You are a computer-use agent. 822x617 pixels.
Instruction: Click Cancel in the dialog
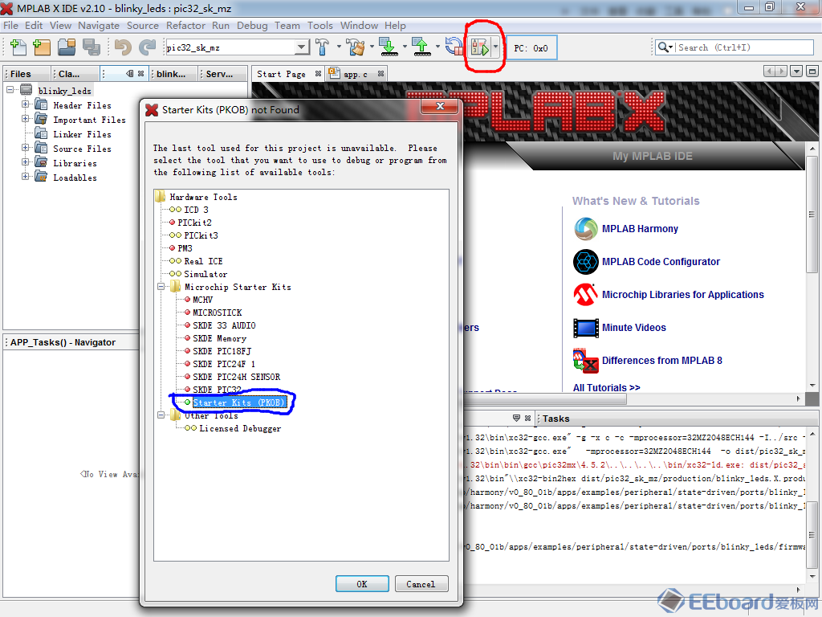[421, 584]
